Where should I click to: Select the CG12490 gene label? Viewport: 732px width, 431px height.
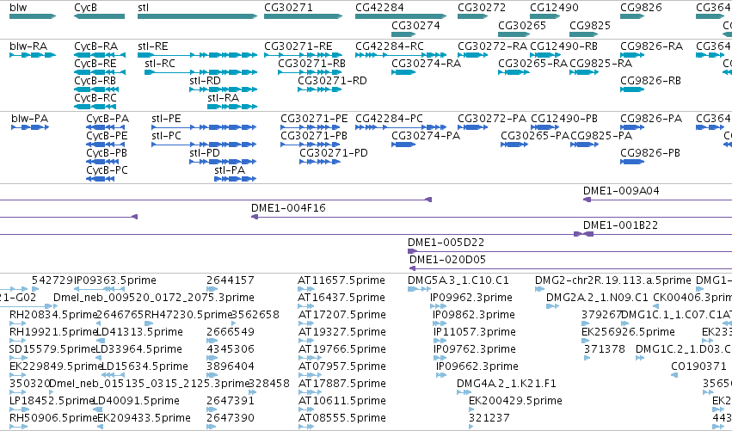pyautogui.click(x=554, y=8)
